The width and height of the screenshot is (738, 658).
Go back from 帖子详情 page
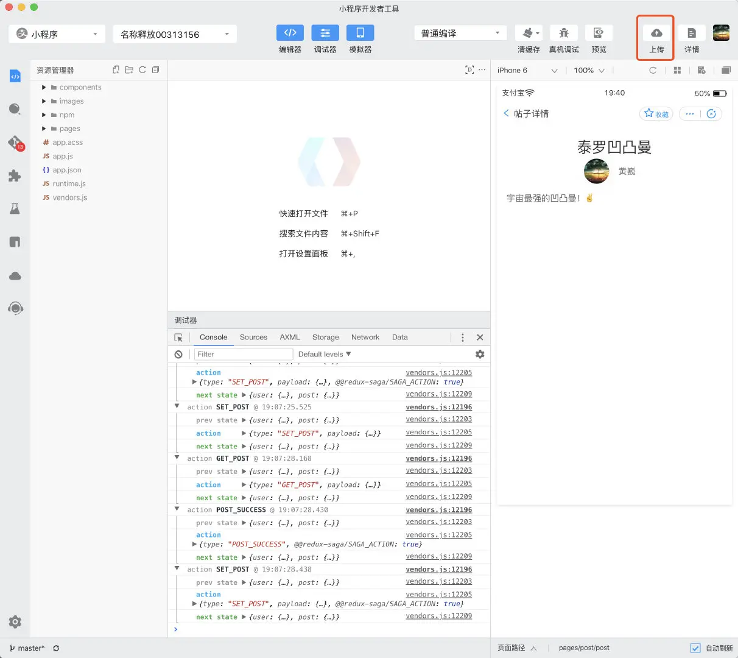[506, 113]
